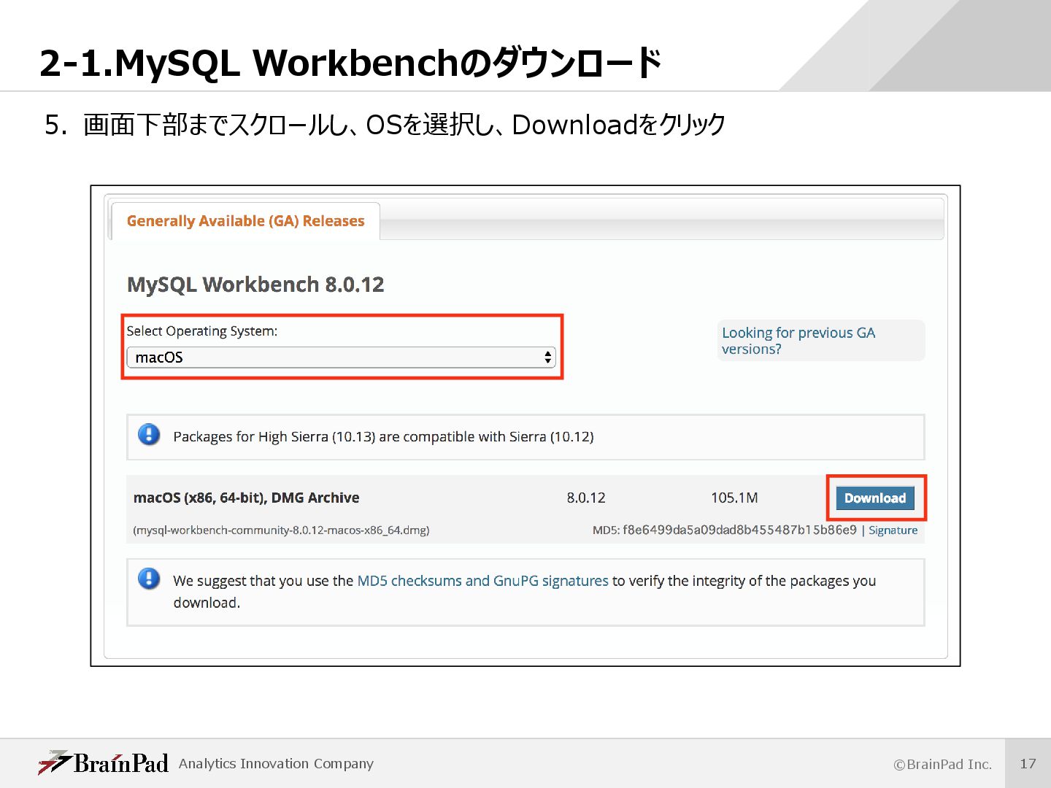The width and height of the screenshot is (1051, 788).
Task: Open Looking for previous GA versions link
Action: coord(798,341)
